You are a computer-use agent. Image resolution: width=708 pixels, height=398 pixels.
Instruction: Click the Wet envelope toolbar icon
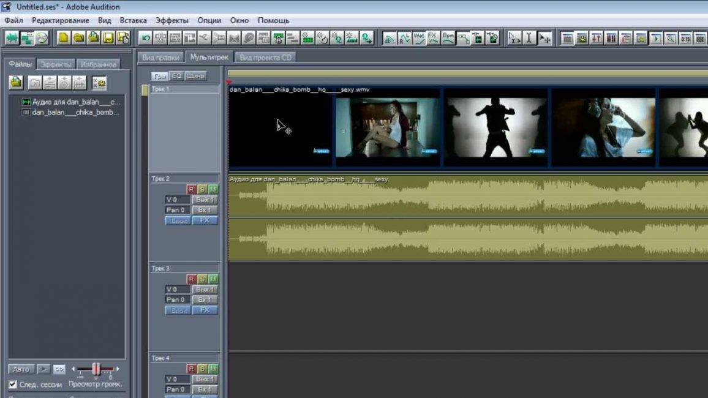click(419, 38)
